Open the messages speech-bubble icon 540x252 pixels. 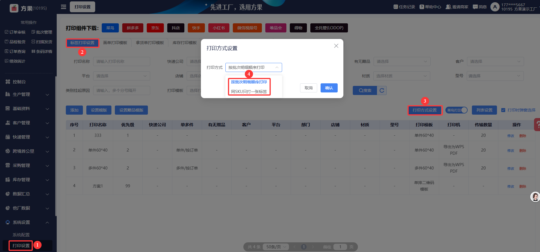tap(475, 7)
